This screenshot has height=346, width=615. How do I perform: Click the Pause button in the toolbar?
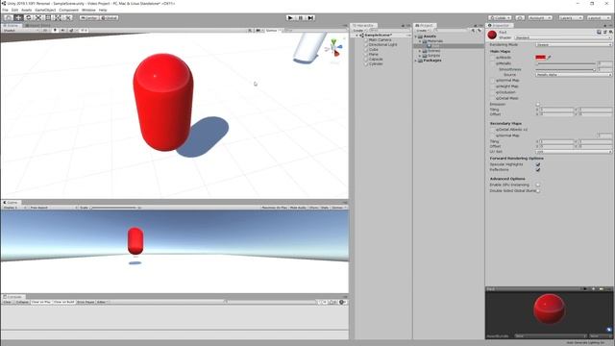coord(301,17)
